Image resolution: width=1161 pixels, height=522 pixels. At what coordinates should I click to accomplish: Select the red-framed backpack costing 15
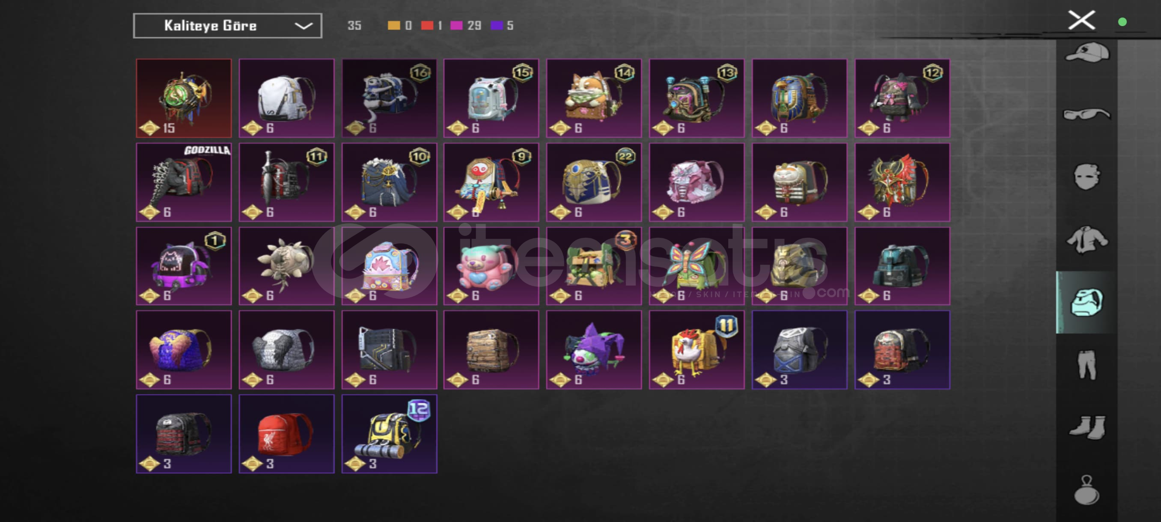pos(184,99)
